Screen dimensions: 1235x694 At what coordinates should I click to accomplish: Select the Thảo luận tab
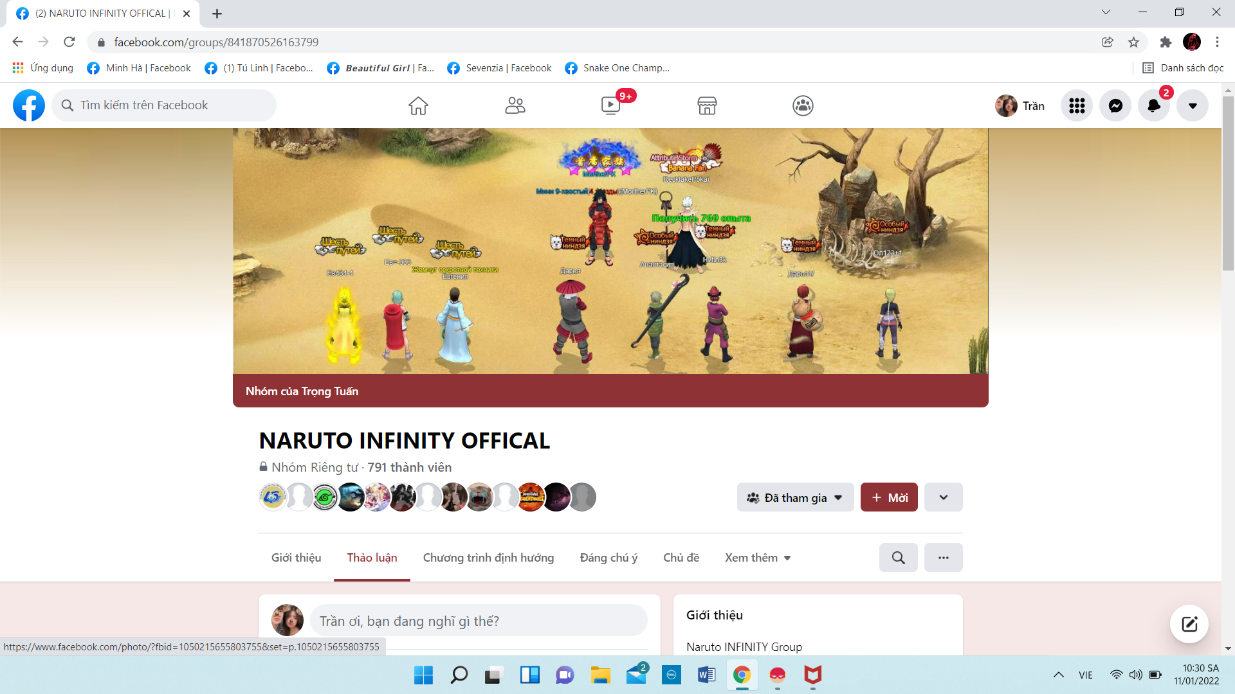[372, 558]
